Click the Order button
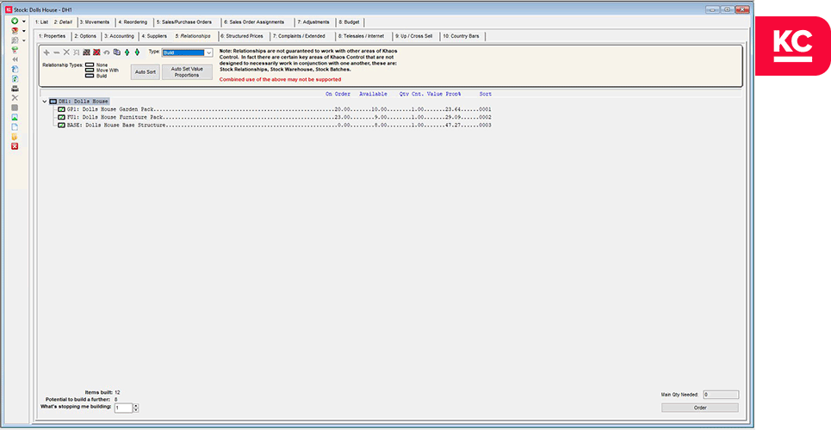Image resolution: width=831 pixels, height=430 pixels. 699,408
